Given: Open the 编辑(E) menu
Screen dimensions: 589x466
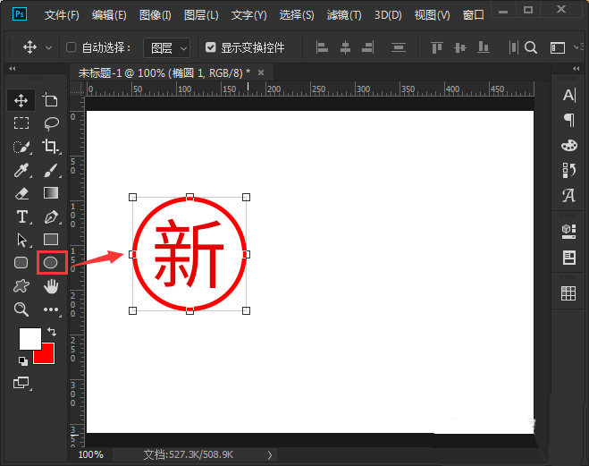Looking at the screenshot, I should point(109,15).
